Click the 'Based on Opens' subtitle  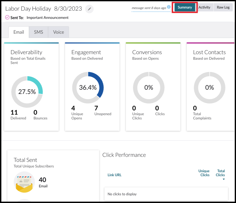146,59
